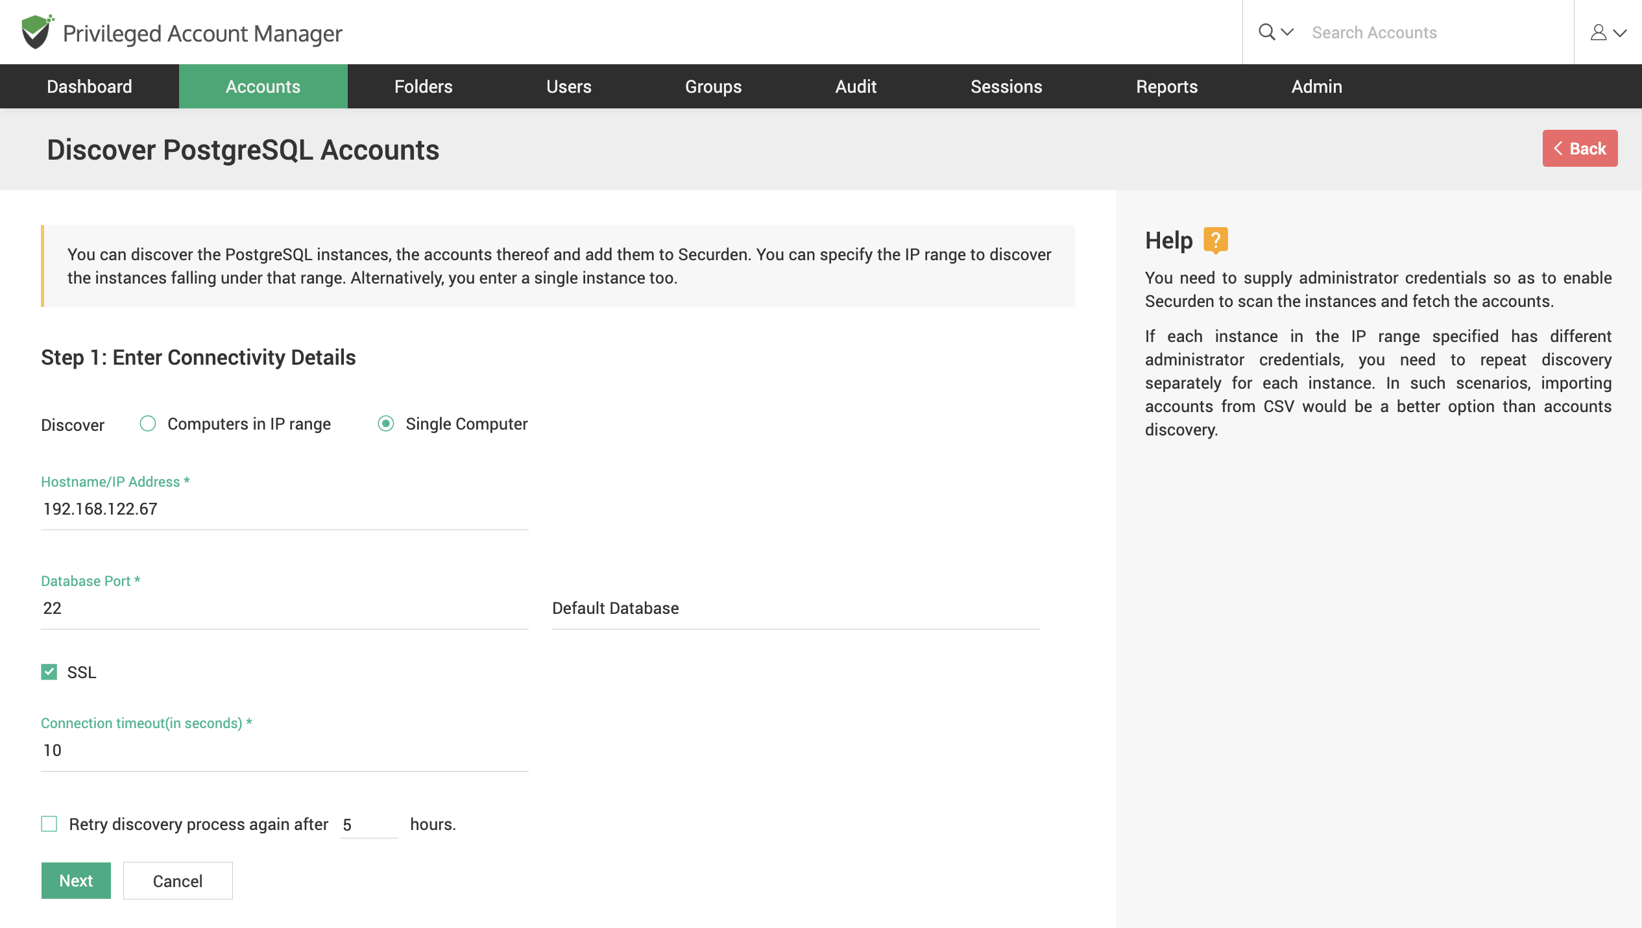This screenshot has width=1642, height=928.
Task: Click the Default Database input field
Action: pyautogui.click(x=795, y=608)
